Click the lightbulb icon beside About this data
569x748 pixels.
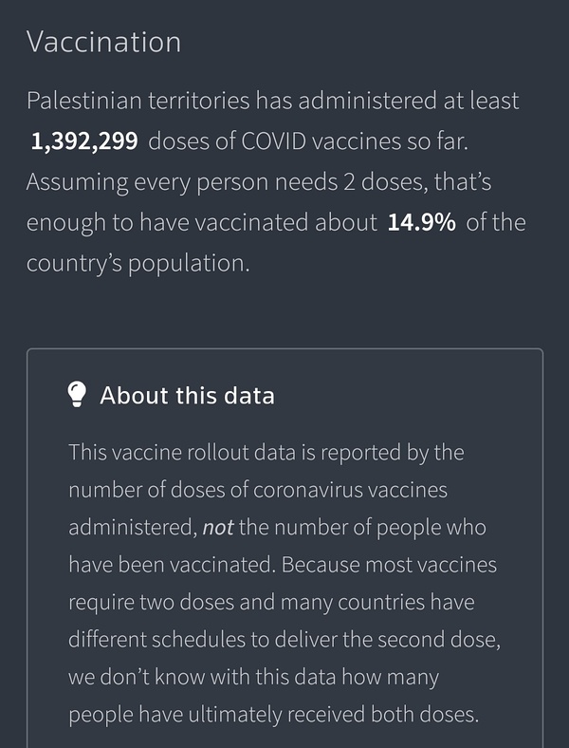tap(78, 395)
